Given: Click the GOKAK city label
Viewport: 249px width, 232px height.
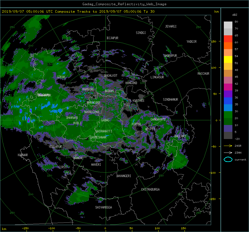Looking at the screenshot, I should 61,77.
